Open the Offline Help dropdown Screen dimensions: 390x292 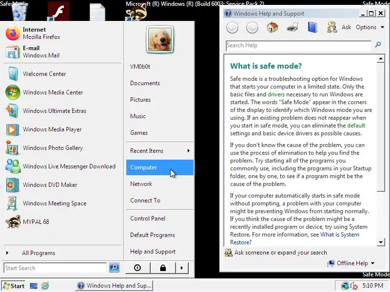point(351,263)
